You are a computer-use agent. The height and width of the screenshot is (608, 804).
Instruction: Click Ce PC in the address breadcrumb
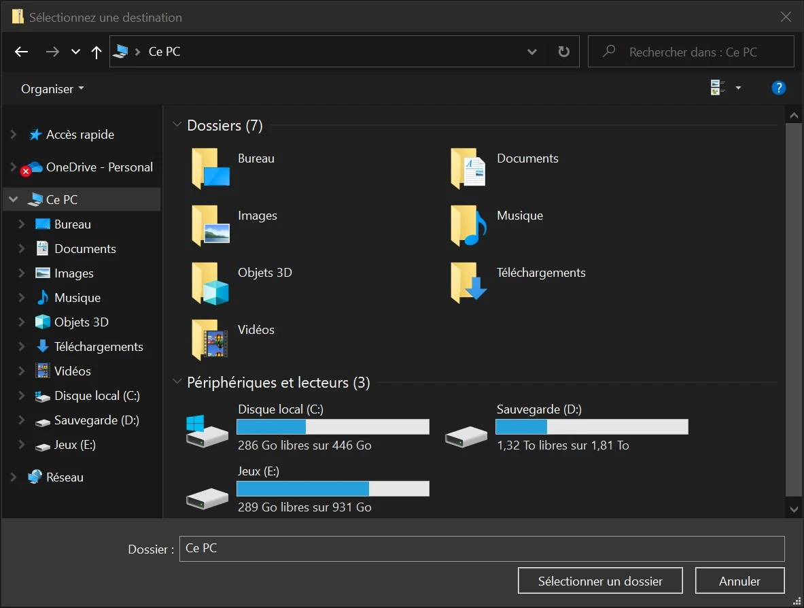click(x=164, y=51)
